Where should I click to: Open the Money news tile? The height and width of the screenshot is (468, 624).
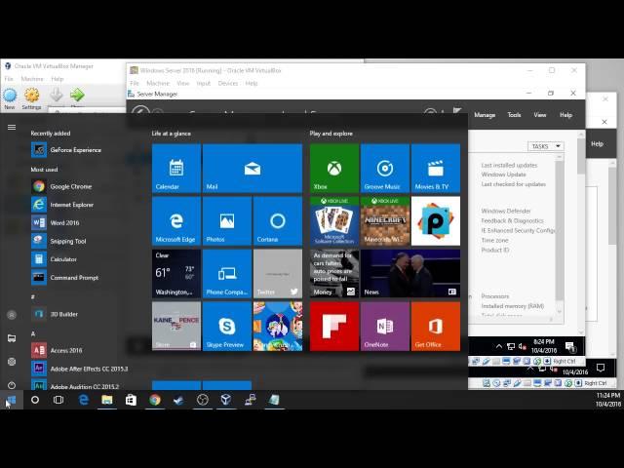pos(334,273)
